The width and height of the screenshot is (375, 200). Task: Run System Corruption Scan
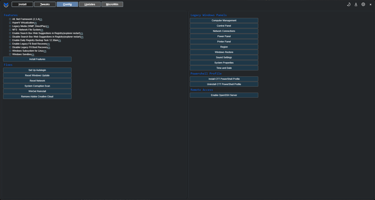[37, 86]
